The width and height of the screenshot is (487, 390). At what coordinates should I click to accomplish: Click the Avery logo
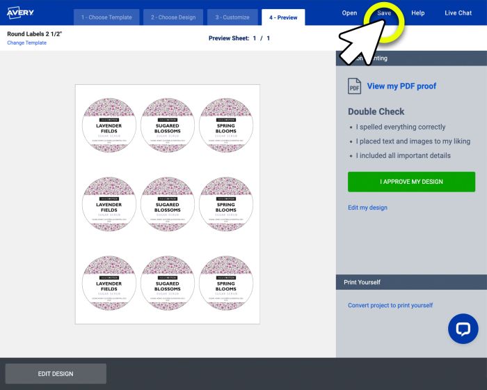pyautogui.click(x=20, y=14)
